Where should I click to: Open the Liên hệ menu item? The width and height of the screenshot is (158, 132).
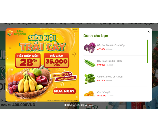[x=90, y=23]
